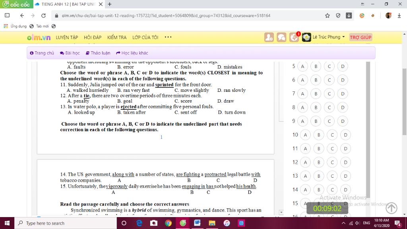
Task: Open Tab mới bookmark
Action: coord(39,26)
